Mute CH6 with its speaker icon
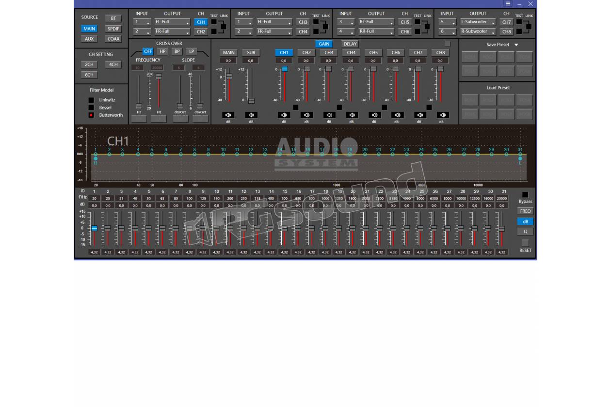Image resolution: width=611 pixels, height=407 pixels. pos(397,115)
